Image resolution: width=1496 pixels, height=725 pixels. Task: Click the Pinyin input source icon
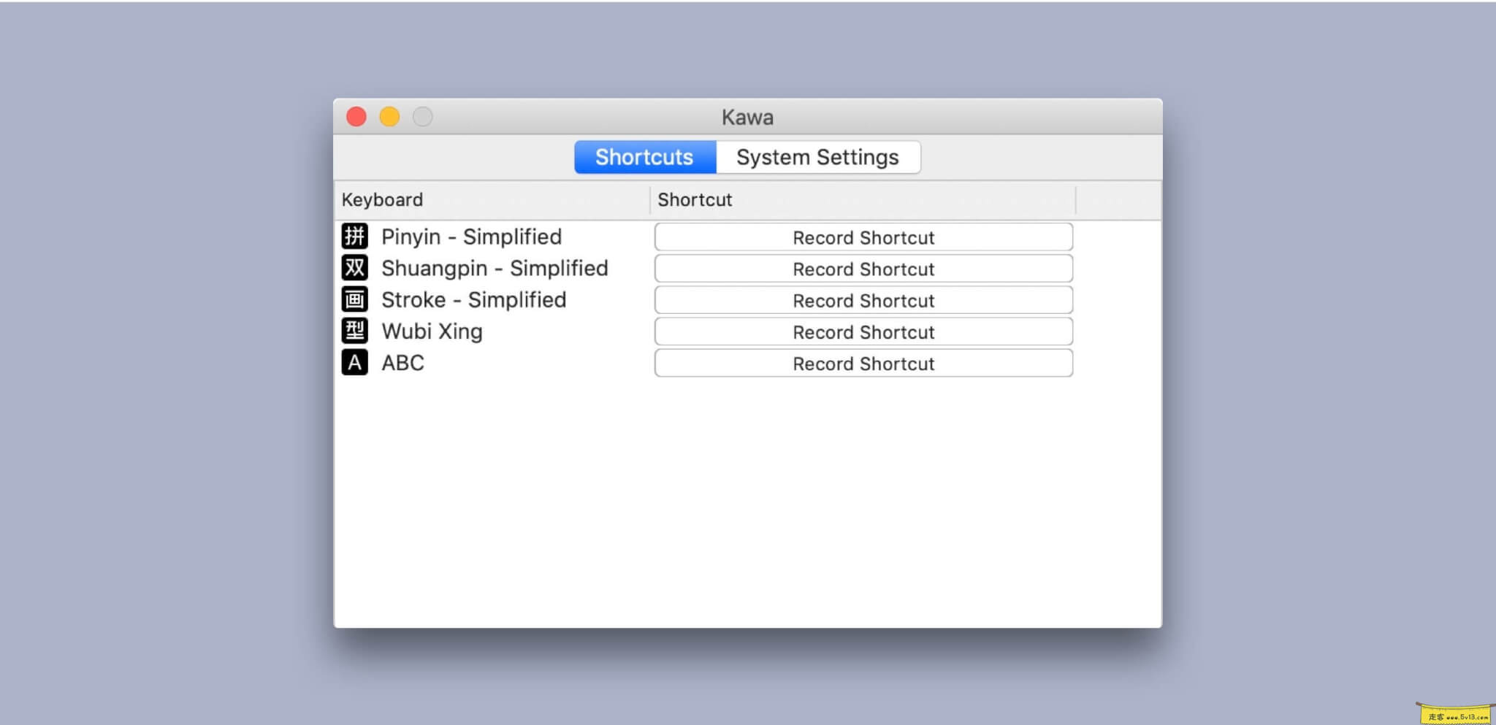point(354,237)
